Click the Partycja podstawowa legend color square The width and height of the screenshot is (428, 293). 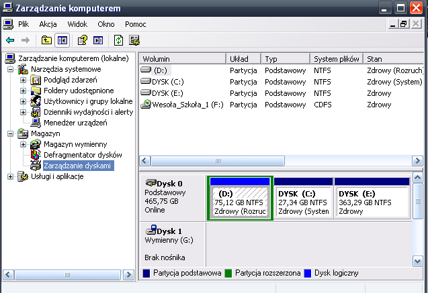[146, 273]
